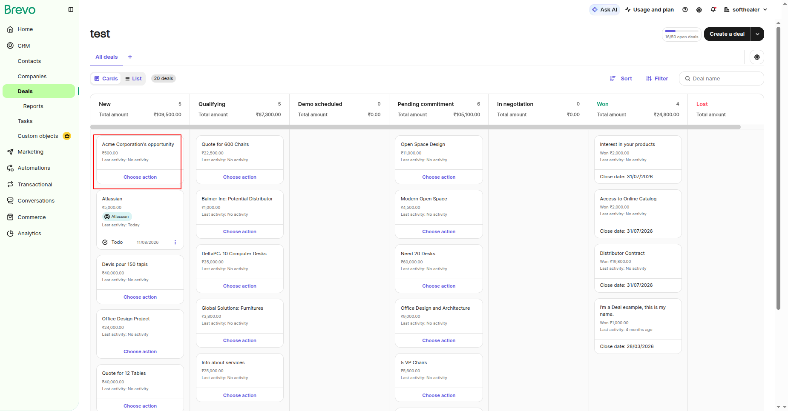
Task: Open the help question mark icon
Action: [x=685, y=10]
